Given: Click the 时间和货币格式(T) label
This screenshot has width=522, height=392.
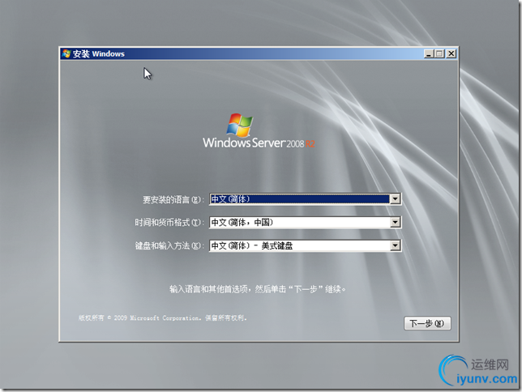Looking at the screenshot, I should click(169, 222).
